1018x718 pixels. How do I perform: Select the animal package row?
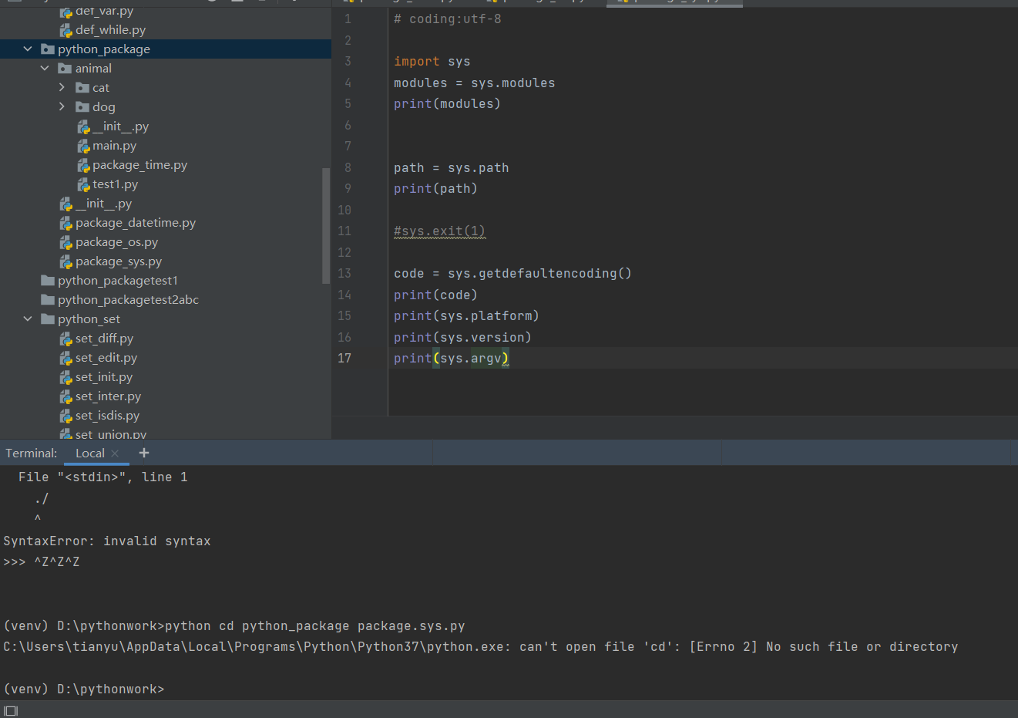point(166,68)
